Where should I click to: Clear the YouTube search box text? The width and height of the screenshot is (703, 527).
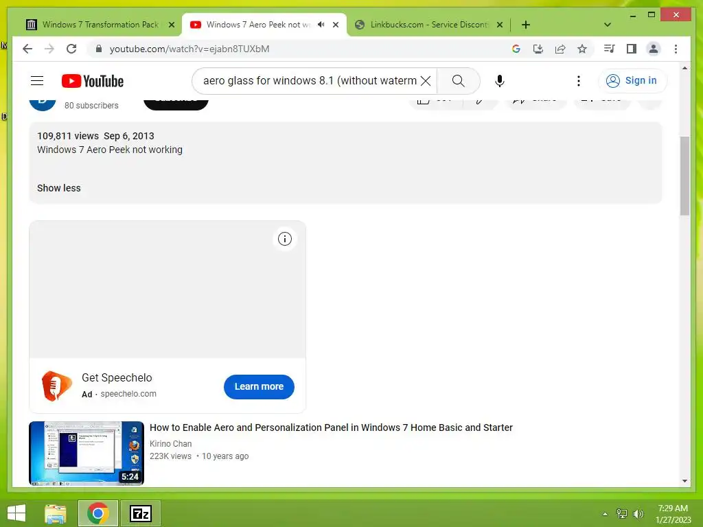(426, 81)
